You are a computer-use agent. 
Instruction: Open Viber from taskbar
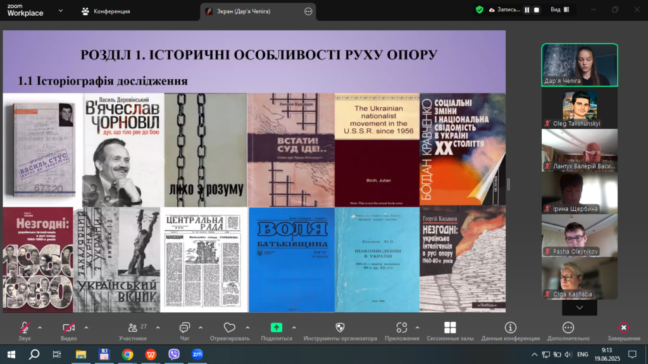(174, 354)
